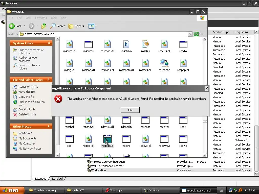Select the reg application icon
Viewport: 259px width, 194px height.
tap(69, 139)
